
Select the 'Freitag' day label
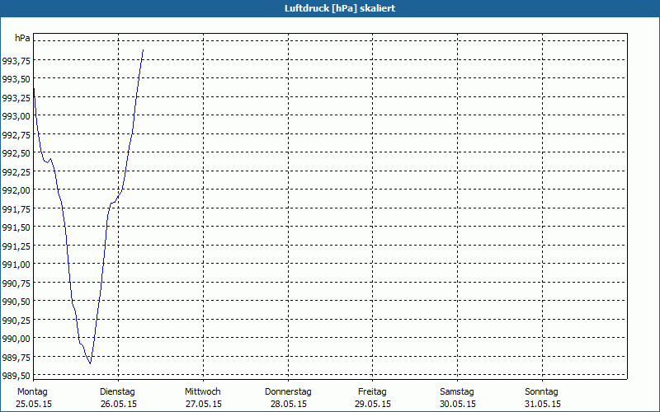click(x=373, y=391)
